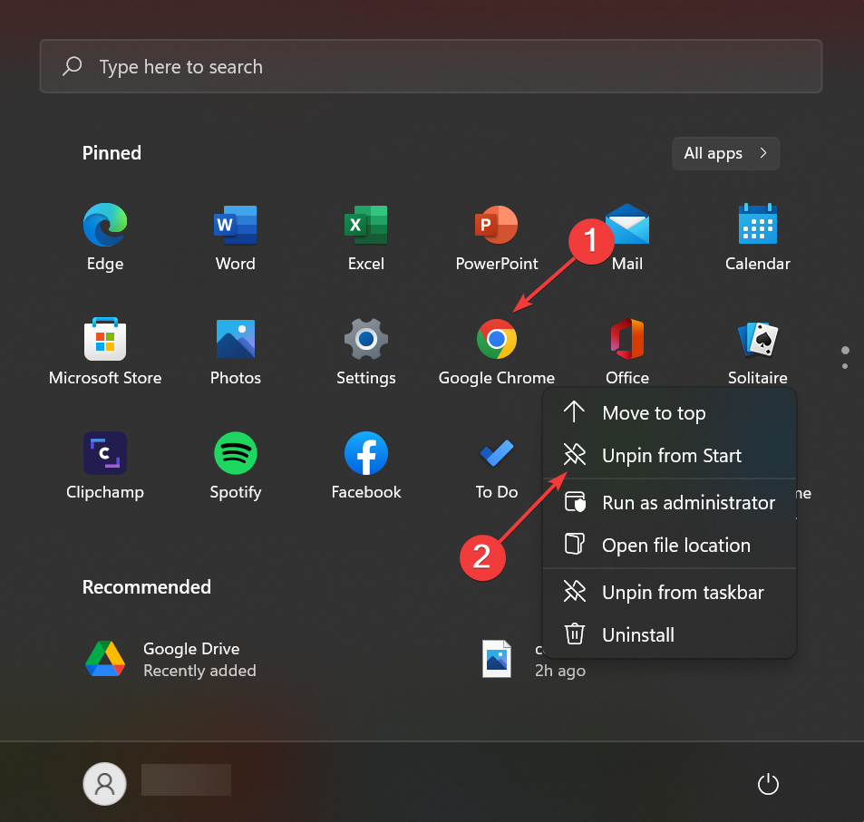Start PowerPoint from the pinned grid
The width and height of the screenshot is (864, 822).
click(497, 225)
